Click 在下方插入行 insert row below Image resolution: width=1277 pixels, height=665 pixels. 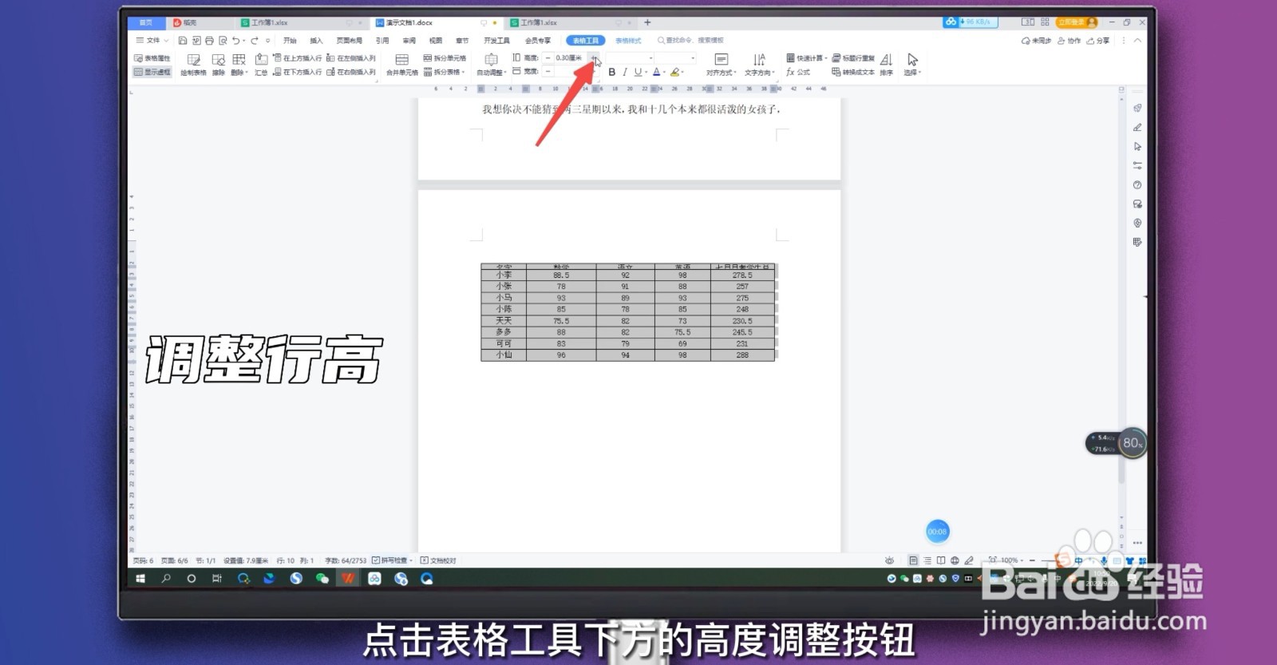click(x=298, y=72)
